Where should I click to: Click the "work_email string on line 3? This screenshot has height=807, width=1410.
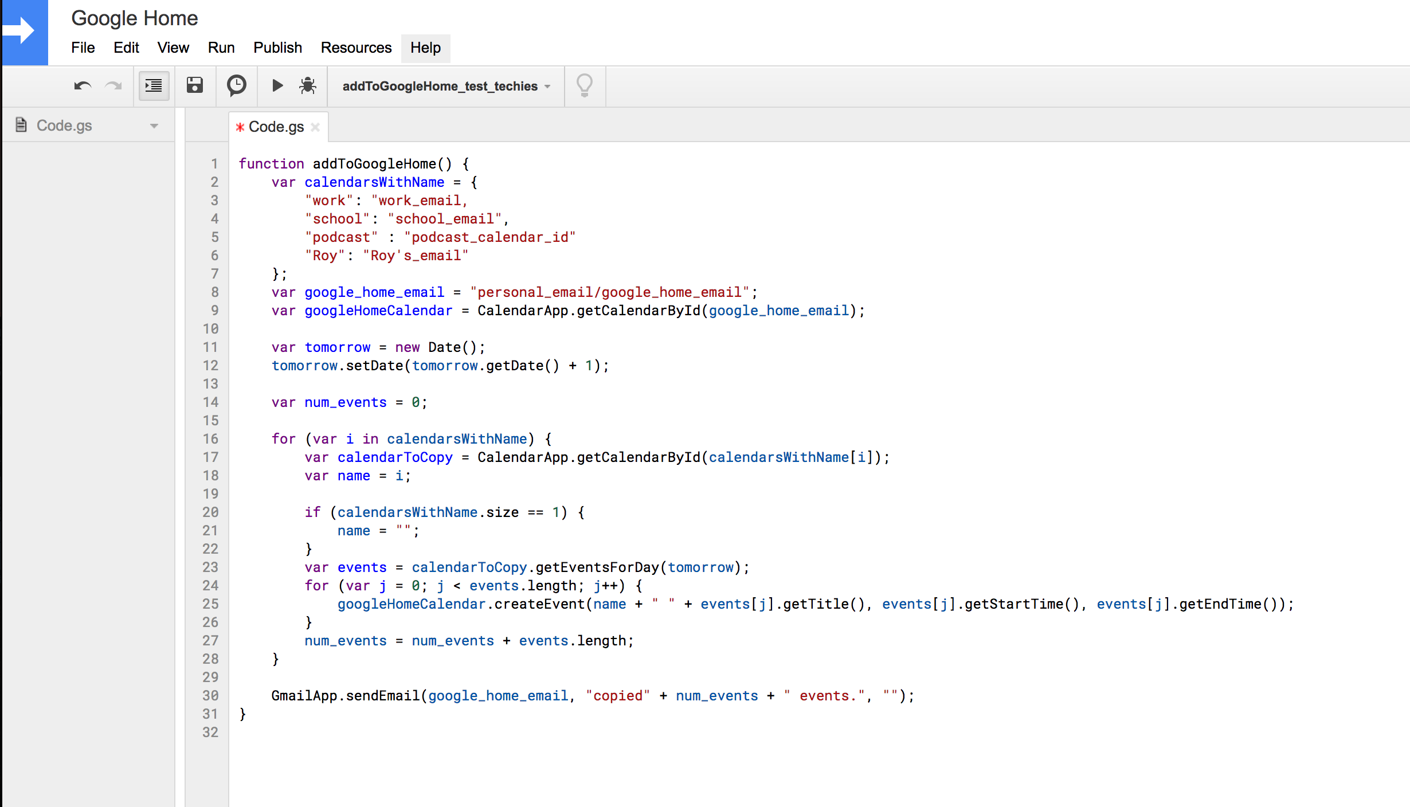click(420, 201)
